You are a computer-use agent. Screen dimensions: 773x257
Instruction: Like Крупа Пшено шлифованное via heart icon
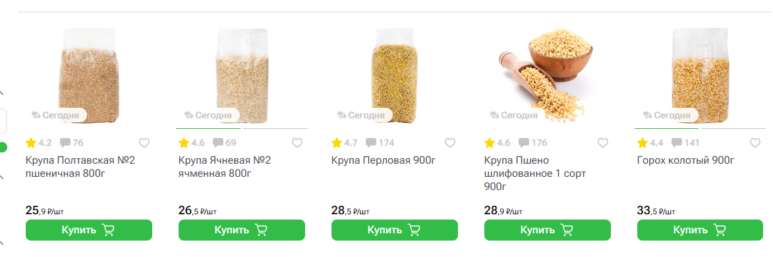pos(602,143)
